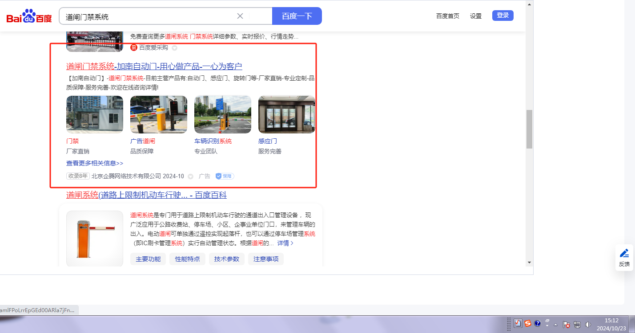
Task: Open the network connection tray icon
Action: coord(577,324)
